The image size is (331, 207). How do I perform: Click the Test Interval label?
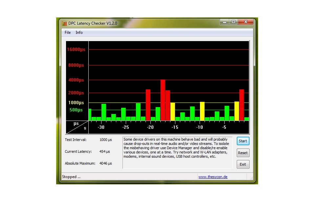76,140
